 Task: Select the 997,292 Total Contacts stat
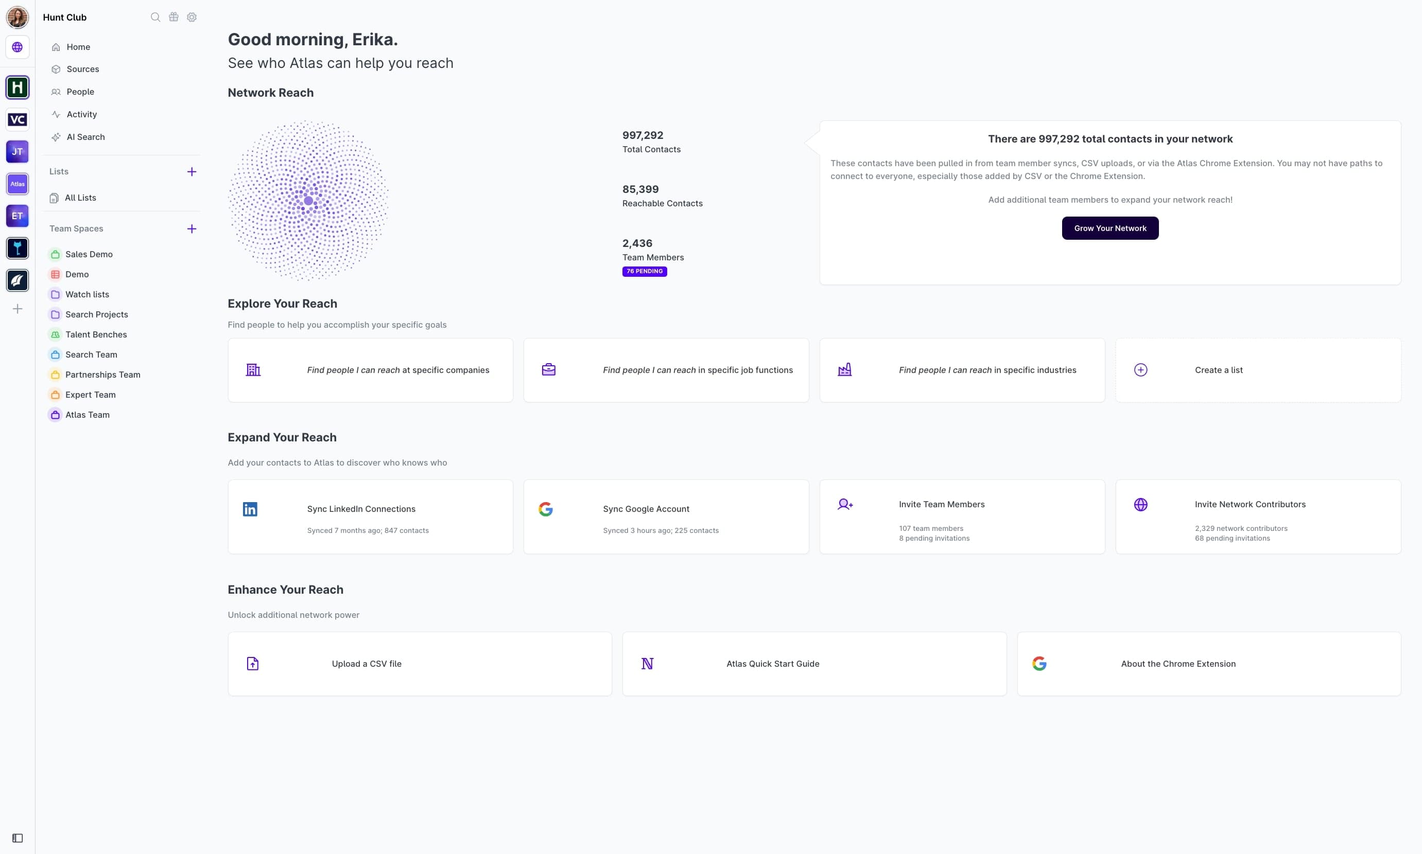(x=651, y=142)
